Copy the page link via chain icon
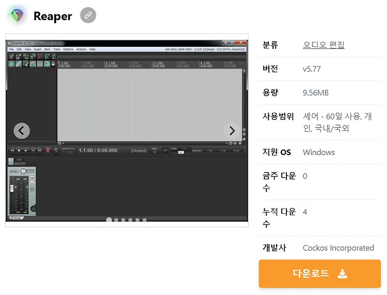 pyautogui.click(x=88, y=15)
